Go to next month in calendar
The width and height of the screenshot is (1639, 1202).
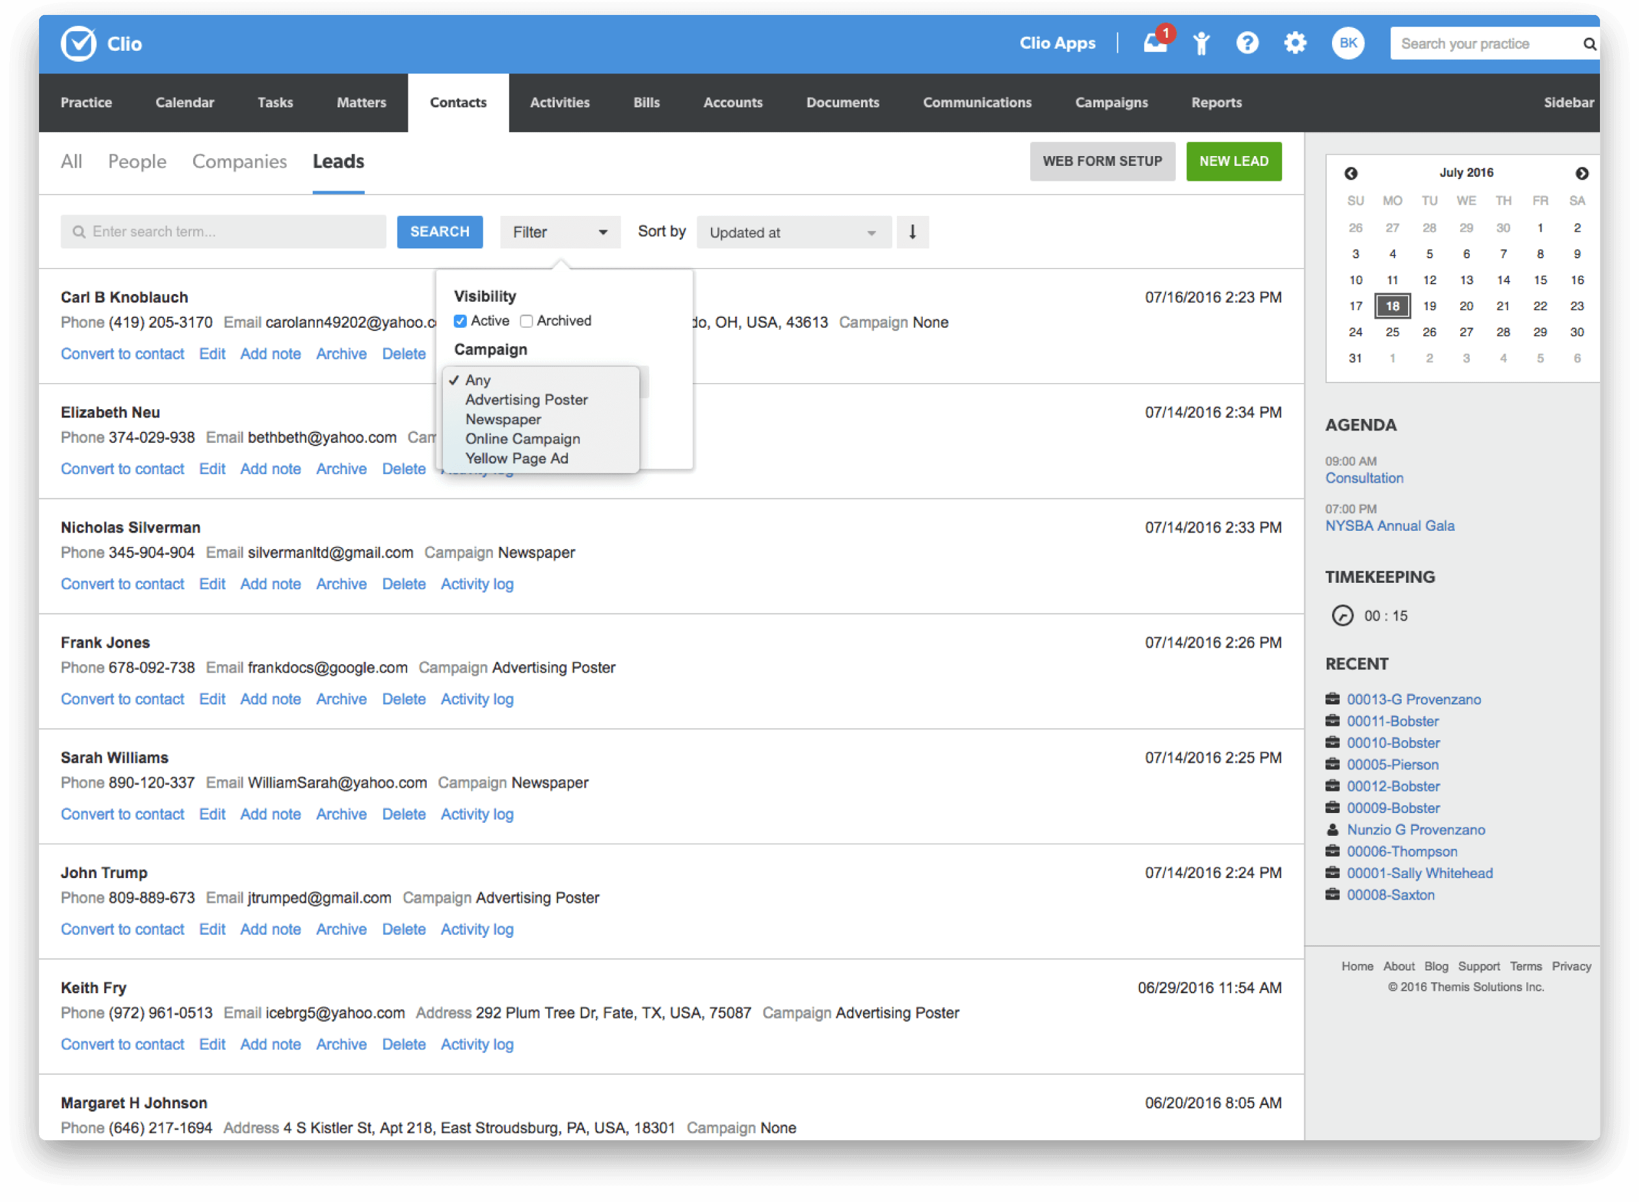point(1582,173)
